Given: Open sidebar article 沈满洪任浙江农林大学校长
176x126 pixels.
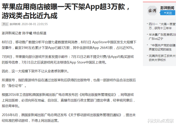Looking at the screenshot, I should click(162, 58).
